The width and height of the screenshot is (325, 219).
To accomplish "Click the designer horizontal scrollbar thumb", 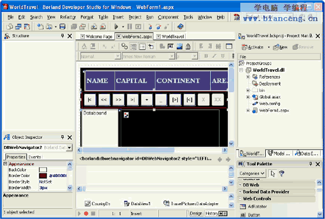I will click(x=128, y=149).
